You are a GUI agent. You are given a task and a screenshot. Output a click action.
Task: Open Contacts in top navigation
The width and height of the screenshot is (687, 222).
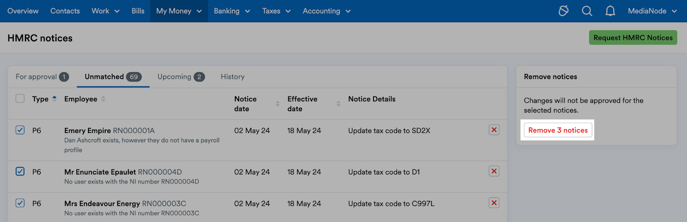[65, 11]
